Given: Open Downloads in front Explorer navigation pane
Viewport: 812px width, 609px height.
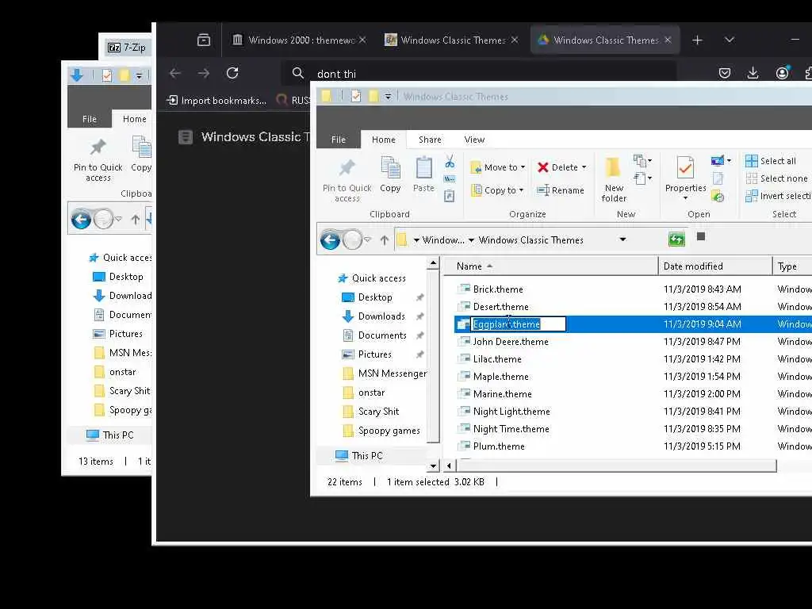Looking at the screenshot, I should pyautogui.click(x=381, y=316).
